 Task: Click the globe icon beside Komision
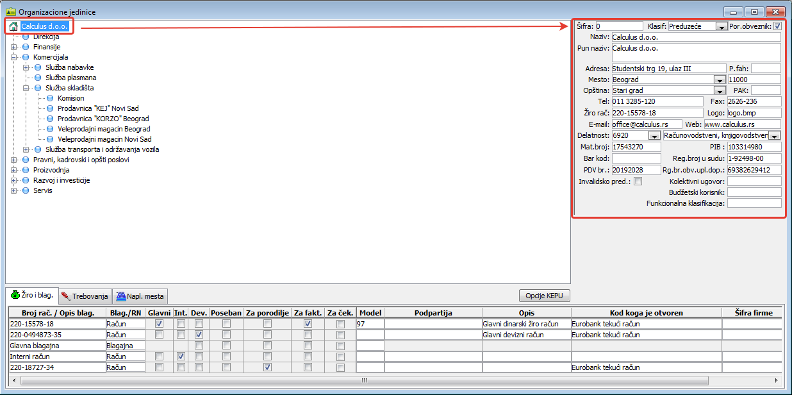pyautogui.click(x=50, y=98)
